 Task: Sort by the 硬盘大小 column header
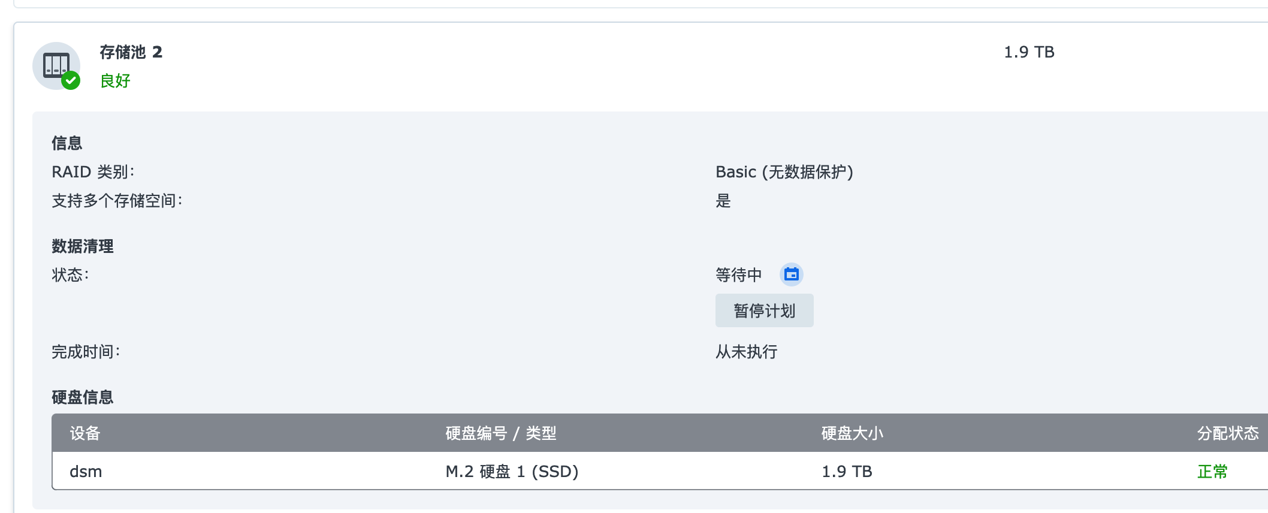click(852, 433)
